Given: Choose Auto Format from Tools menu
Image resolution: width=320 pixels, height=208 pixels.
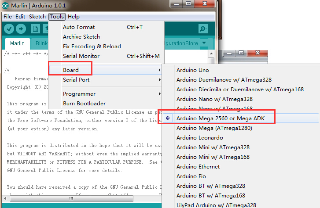Looking at the screenshot, I should pos(107,27).
